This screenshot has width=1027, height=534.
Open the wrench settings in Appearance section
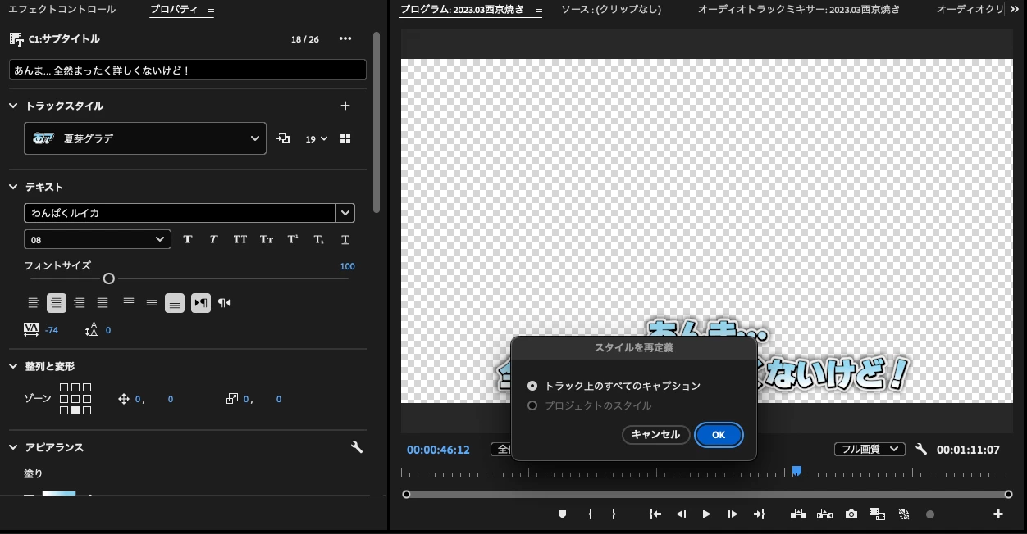(x=357, y=447)
